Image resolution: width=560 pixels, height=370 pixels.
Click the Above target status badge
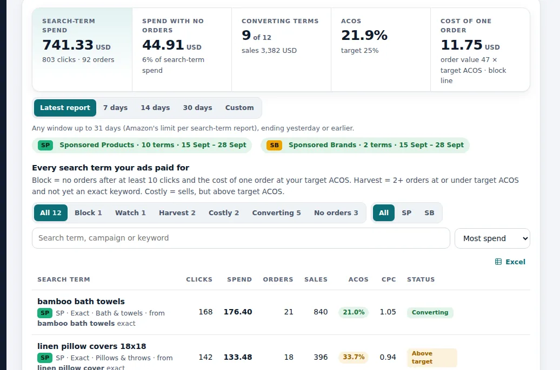tap(432, 358)
